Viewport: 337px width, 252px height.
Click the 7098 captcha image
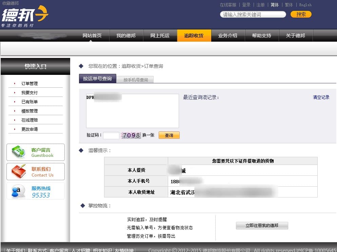131,135
